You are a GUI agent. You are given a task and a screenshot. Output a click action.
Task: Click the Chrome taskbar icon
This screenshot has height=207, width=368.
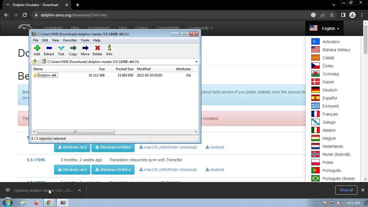click(x=49, y=203)
